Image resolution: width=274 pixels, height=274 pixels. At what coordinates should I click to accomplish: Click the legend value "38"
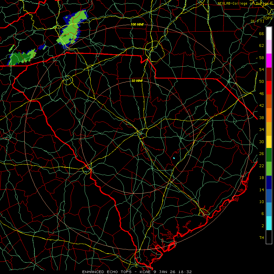pos(262,118)
